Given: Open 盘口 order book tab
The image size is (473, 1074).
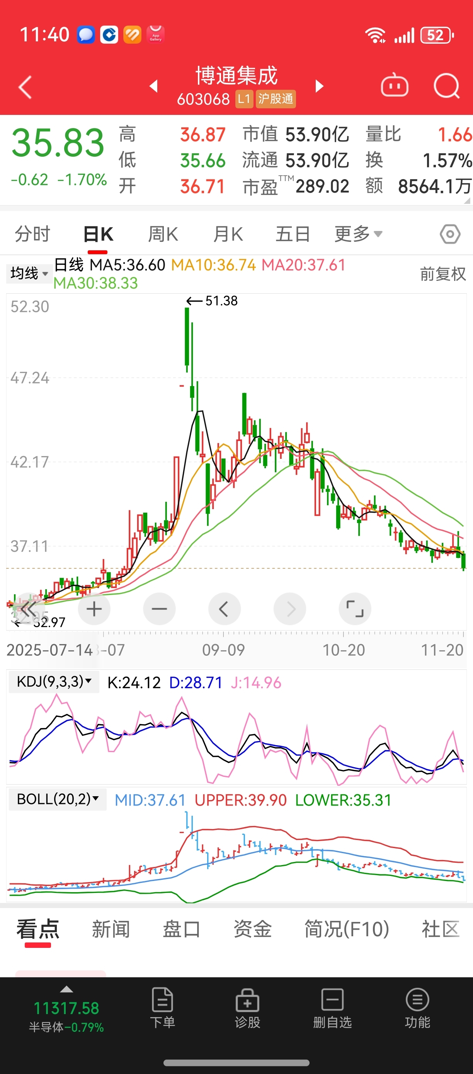Looking at the screenshot, I should [x=182, y=929].
